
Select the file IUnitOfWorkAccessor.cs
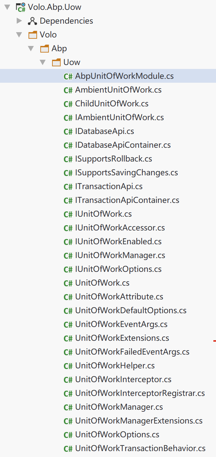point(120,228)
